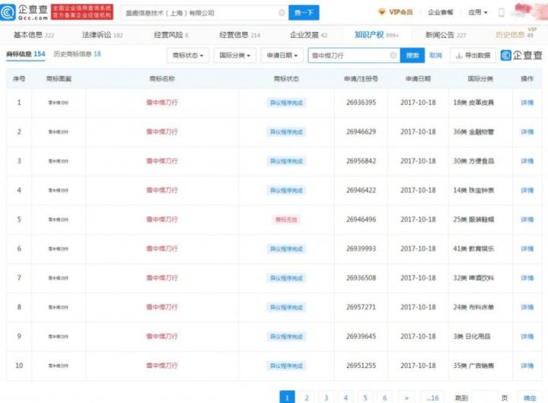Switch to the 经营风险 tab
This screenshot has height=403, width=548.
pos(171,35)
